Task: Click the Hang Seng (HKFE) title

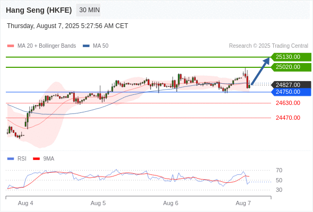Action: click(39, 10)
